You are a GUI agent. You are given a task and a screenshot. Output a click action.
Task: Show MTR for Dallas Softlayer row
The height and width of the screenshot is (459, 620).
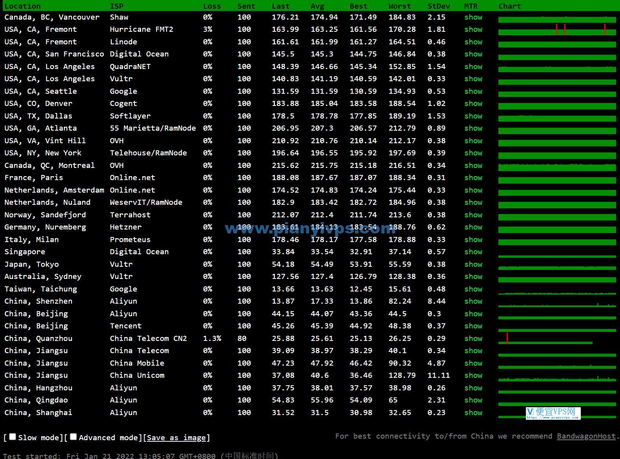pyautogui.click(x=473, y=116)
